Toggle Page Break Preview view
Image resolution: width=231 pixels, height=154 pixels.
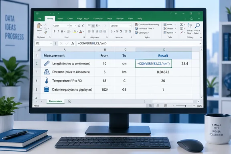(x=166, y=105)
